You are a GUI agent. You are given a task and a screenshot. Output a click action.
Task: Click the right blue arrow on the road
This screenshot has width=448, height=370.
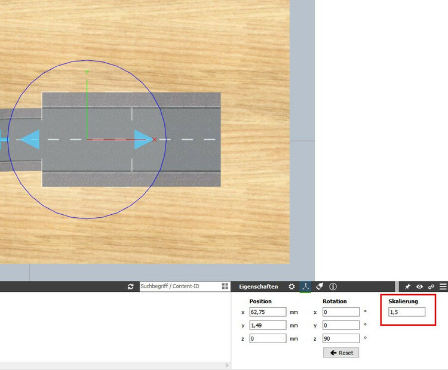(x=143, y=140)
